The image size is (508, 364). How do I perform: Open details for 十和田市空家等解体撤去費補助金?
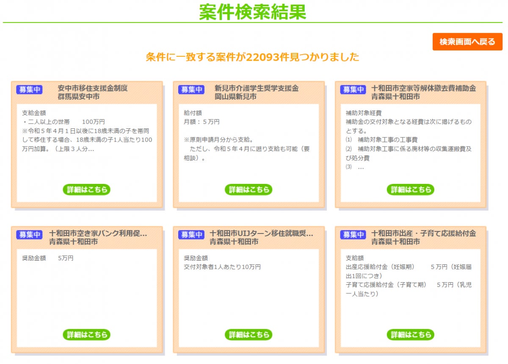[x=411, y=189]
